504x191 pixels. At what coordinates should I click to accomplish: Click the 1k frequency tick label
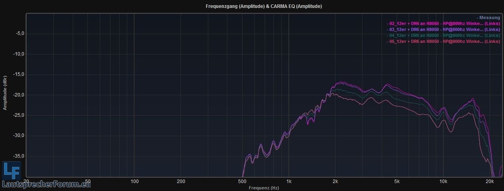coord(289,181)
